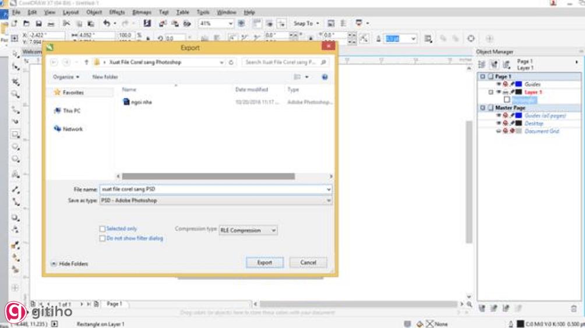Image resolution: width=585 pixels, height=328 pixels.
Task: Click the Search Content icon in toolbar
Action: (147, 23)
